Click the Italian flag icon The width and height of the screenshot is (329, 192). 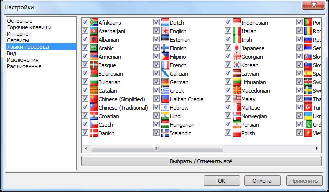pyautogui.click(x=237, y=31)
